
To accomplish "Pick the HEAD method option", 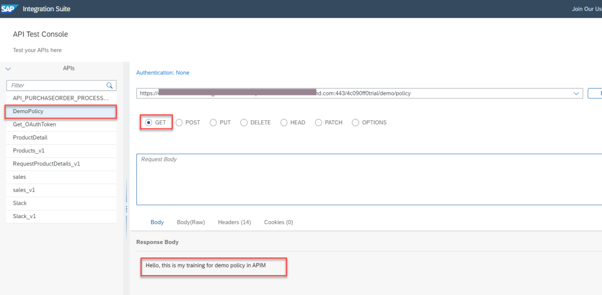I will point(284,123).
